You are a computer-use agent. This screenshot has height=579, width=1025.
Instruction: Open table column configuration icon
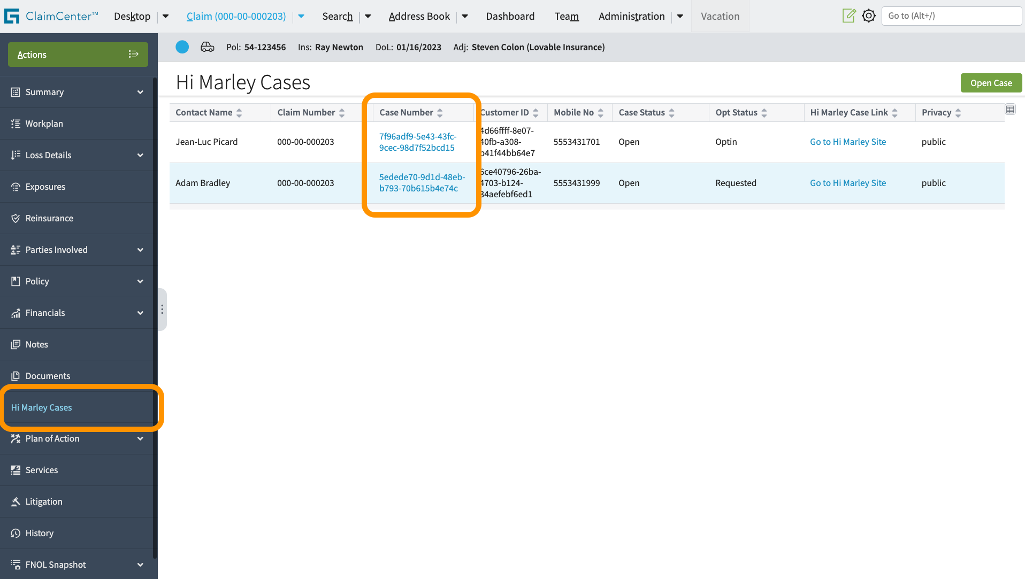pos(1010,110)
